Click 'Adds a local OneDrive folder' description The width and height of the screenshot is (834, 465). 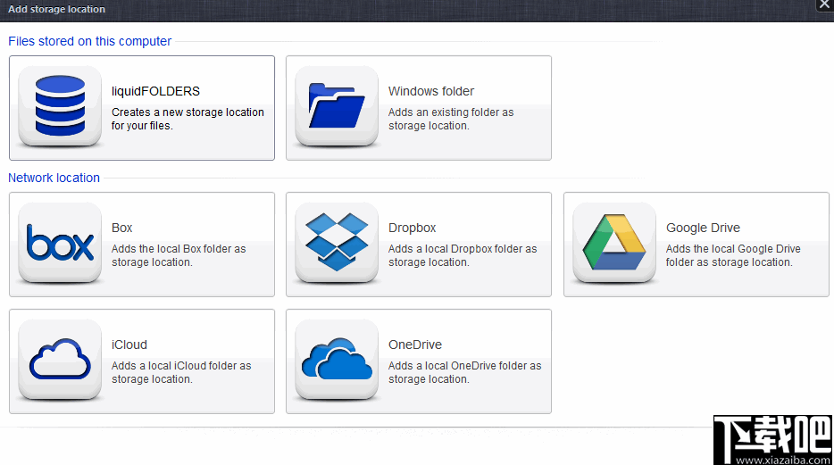(465, 372)
